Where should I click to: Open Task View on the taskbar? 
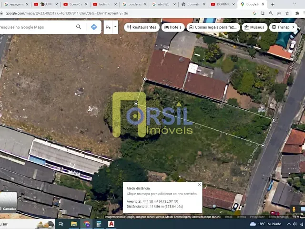click(61, 224)
